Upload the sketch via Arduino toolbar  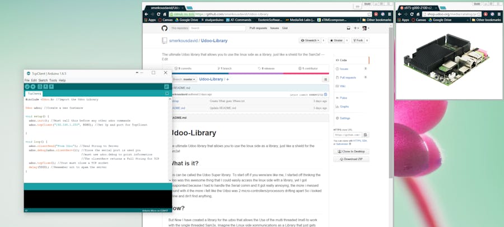pyautogui.click(x=33, y=86)
